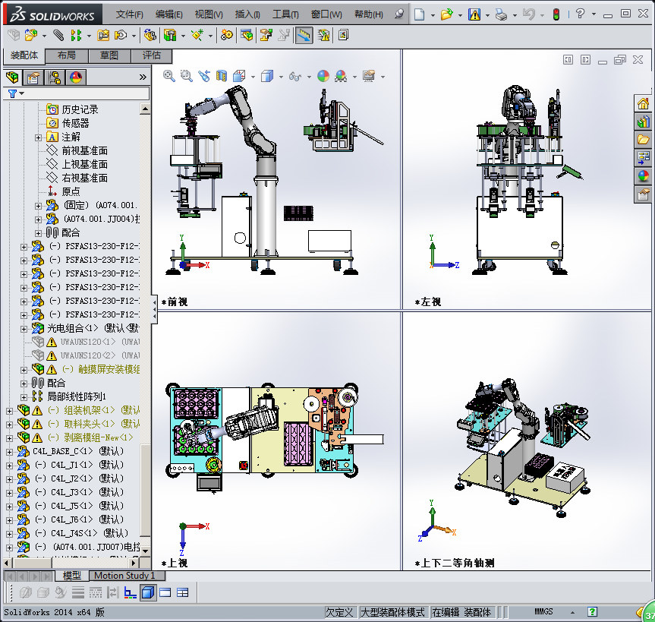Click the status bar help question icon
Screen dimensions: 655x622
tap(592, 612)
